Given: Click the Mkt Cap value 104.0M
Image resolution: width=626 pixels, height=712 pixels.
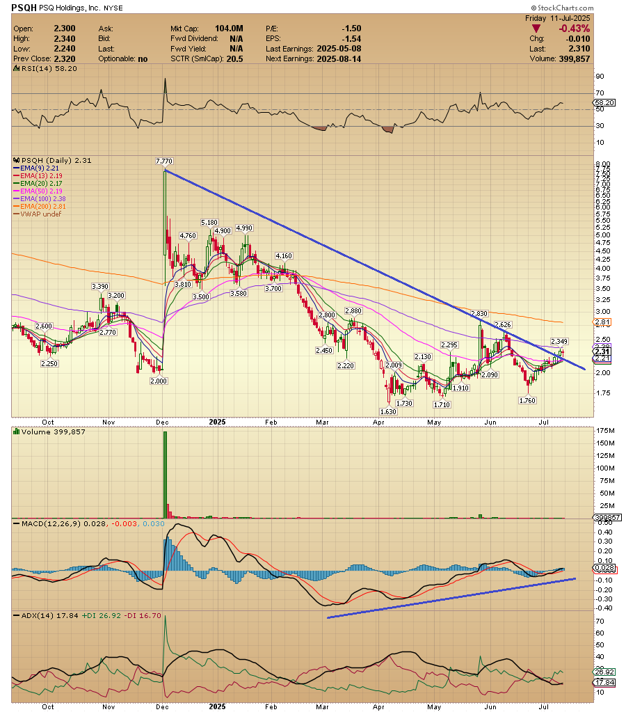Looking at the screenshot, I should (229, 29).
